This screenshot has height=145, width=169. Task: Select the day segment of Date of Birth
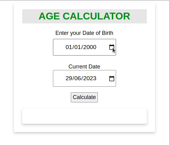(68, 47)
